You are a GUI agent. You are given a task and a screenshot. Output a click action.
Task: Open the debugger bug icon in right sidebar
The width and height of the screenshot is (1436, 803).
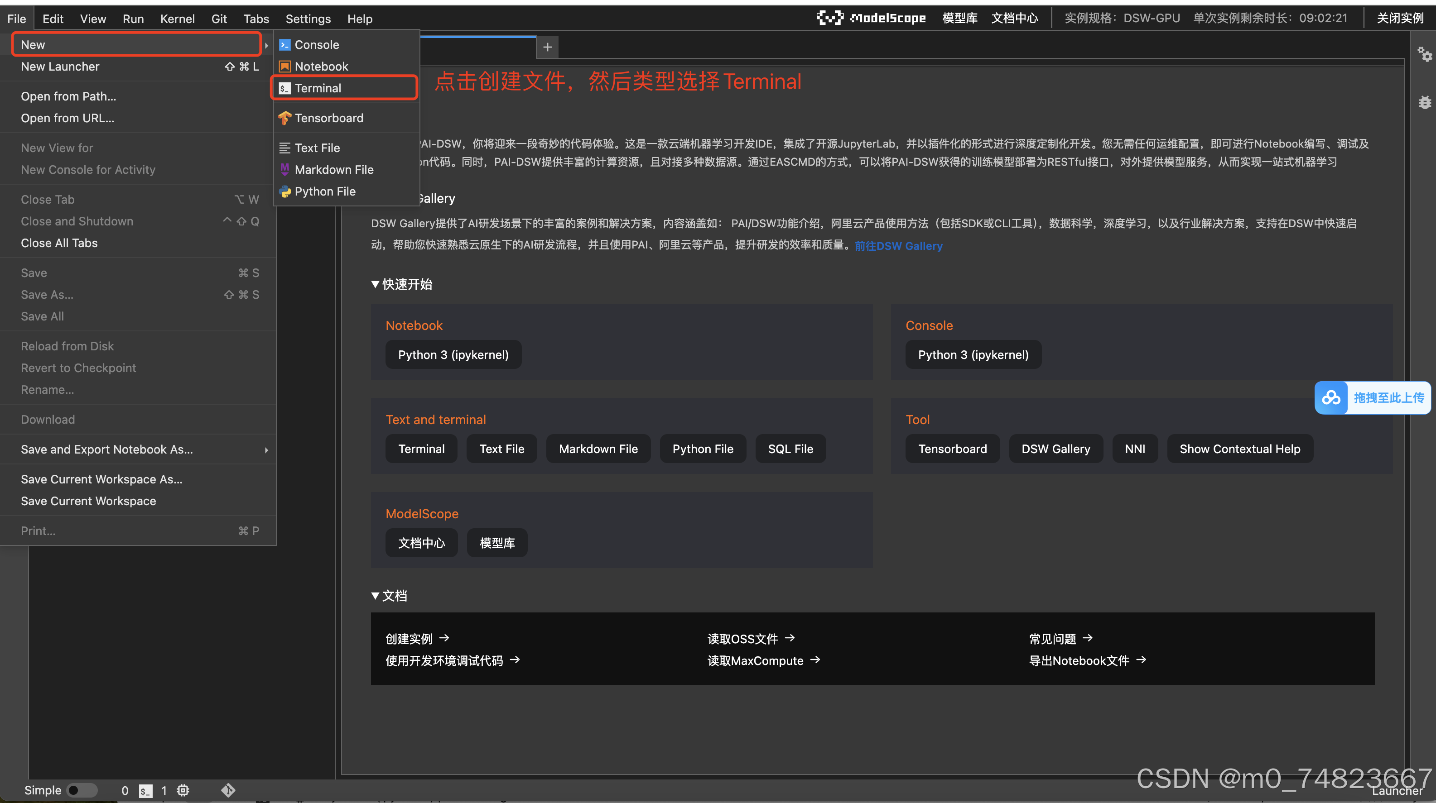[x=1426, y=102]
